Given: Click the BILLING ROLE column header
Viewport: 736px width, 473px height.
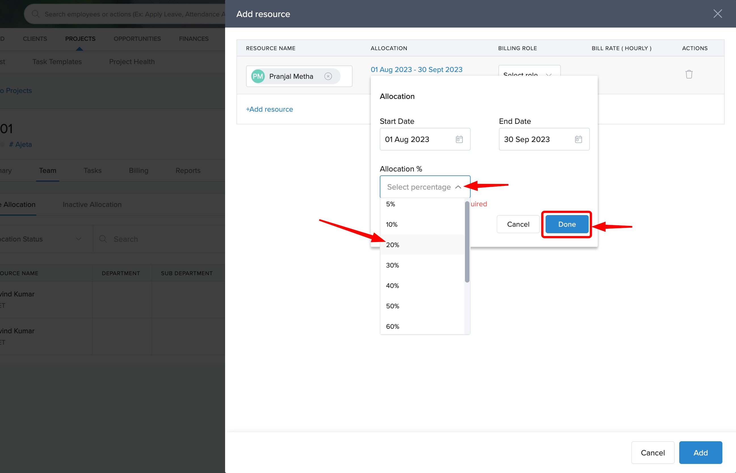Looking at the screenshot, I should click(518, 48).
